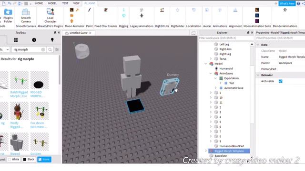
Task: Switch to the MODEL ribbon tab
Action: click(52, 3)
